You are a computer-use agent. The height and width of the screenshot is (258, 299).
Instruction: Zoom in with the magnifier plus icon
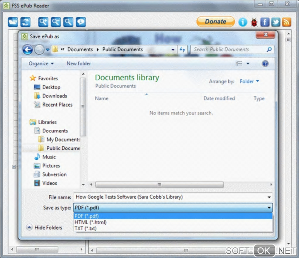[x=43, y=22]
